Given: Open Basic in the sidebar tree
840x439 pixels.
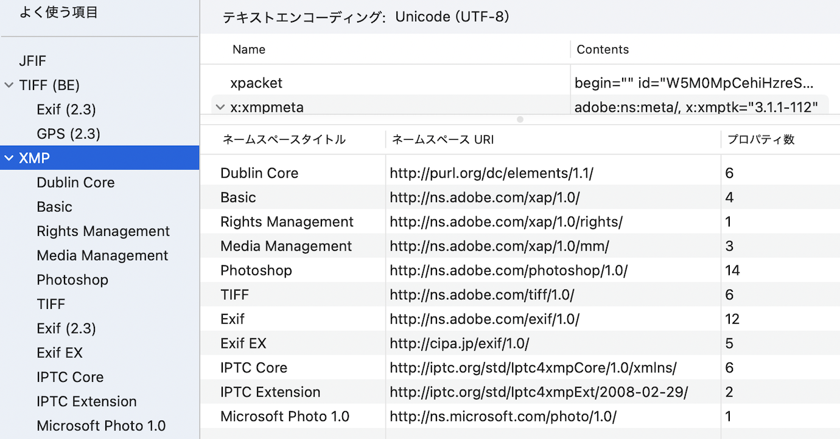Looking at the screenshot, I should click(x=54, y=207).
